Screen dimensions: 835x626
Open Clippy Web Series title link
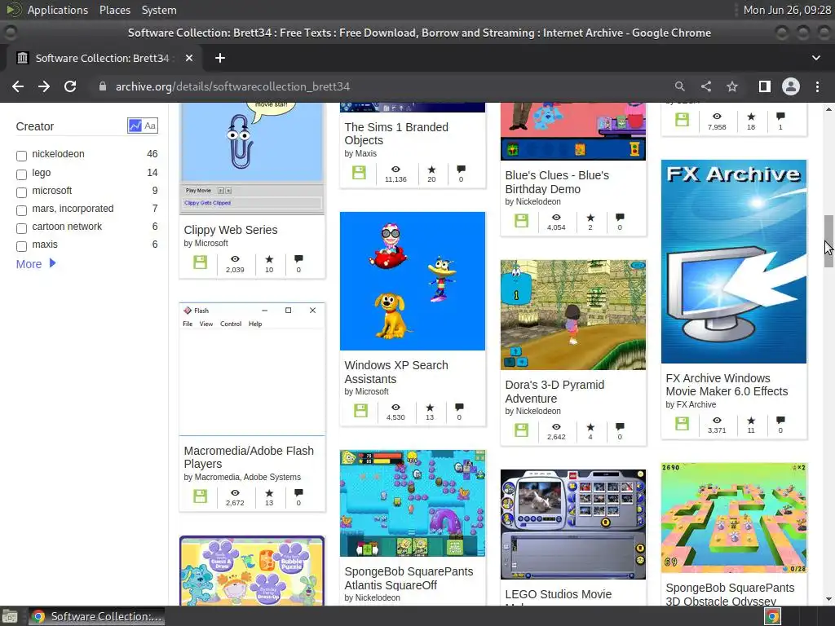[231, 230]
